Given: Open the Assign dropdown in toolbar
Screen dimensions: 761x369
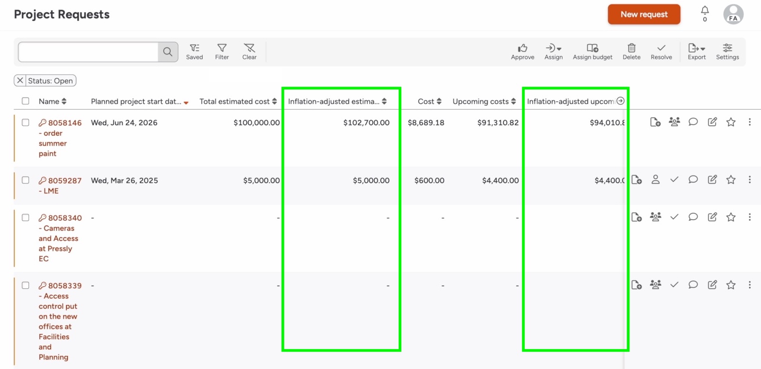Looking at the screenshot, I should 553,51.
